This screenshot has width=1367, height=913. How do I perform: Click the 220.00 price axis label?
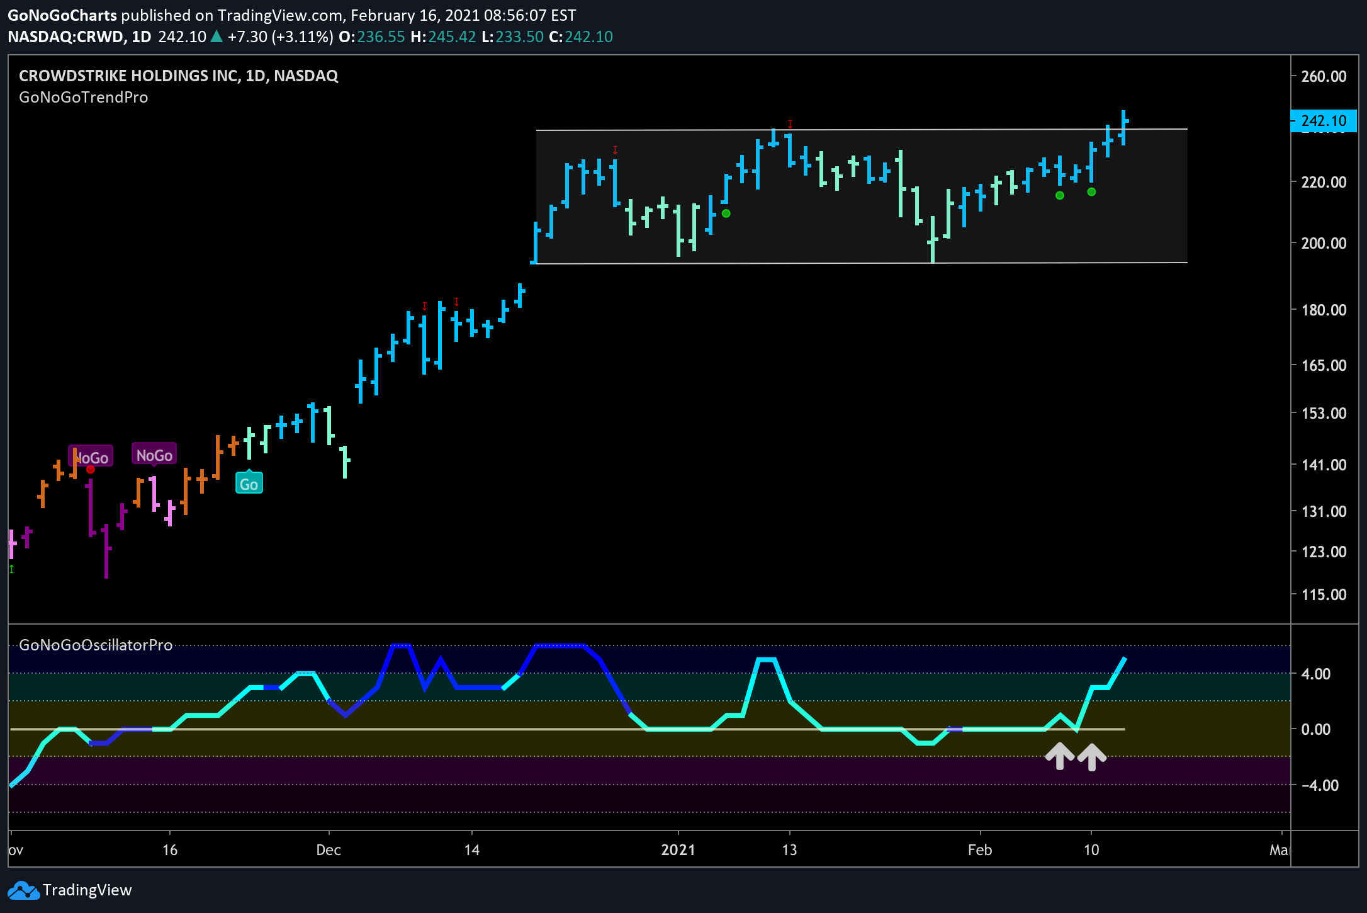point(1324,182)
